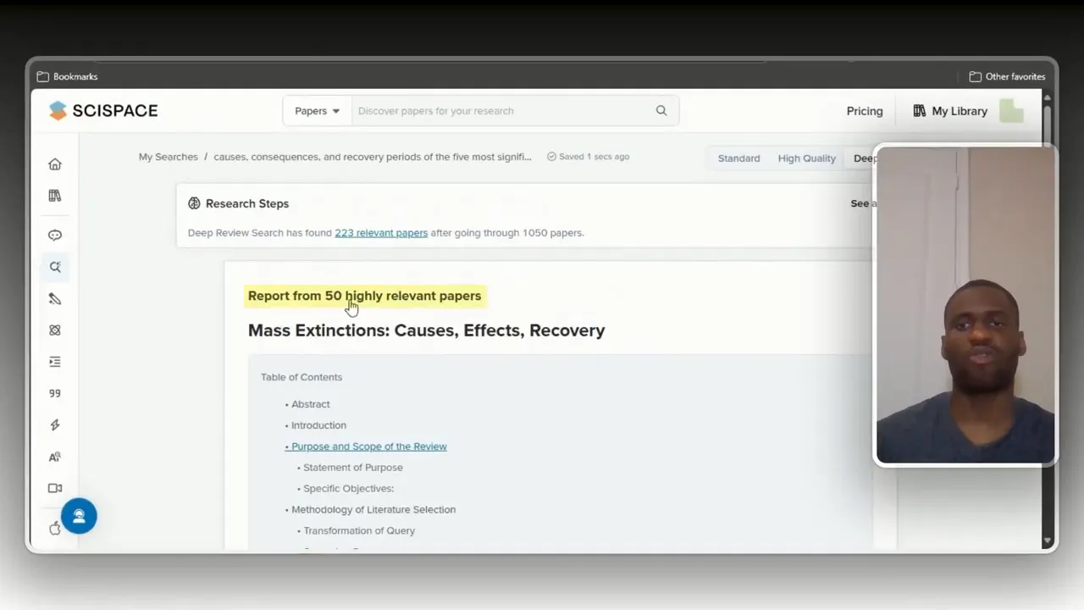This screenshot has height=610, width=1084.
Task: Select the Deep search mode option
Action: point(866,158)
